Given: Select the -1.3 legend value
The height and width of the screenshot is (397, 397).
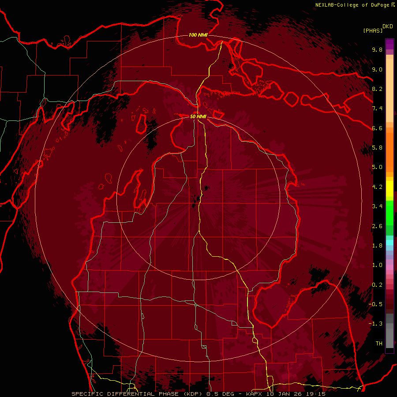Looking at the screenshot, I should [x=375, y=324].
